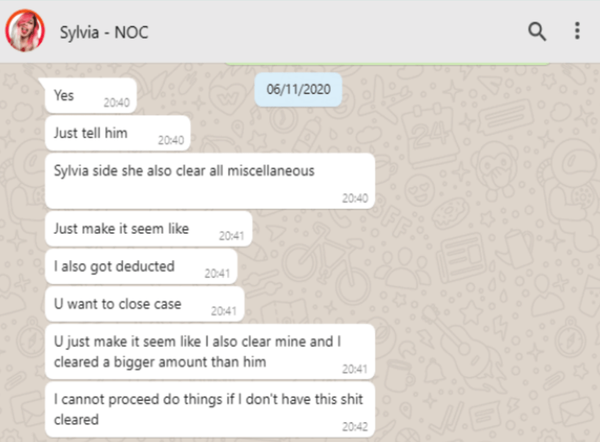Select the 'cleared a bigger amount' message
Screen dimensions: 600x442
(210, 352)
